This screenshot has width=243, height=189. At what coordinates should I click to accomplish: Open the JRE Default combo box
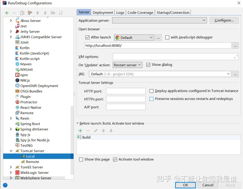[x=160, y=74]
